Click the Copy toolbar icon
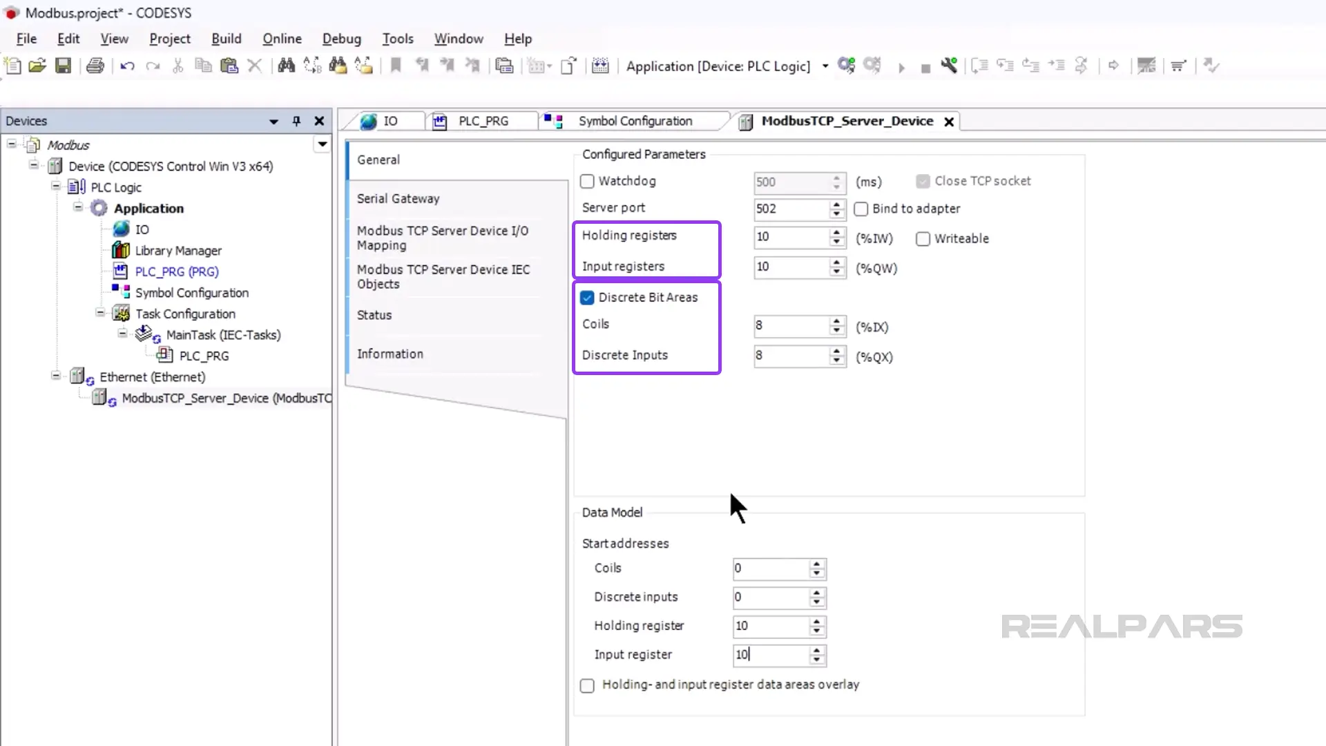The image size is (1326, 746). point(203,66)
